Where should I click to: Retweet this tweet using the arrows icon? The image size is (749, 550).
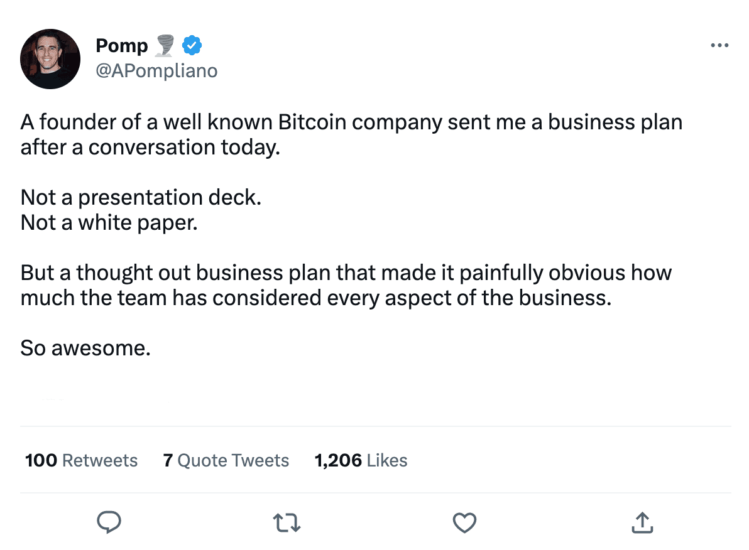click(287, 522)
